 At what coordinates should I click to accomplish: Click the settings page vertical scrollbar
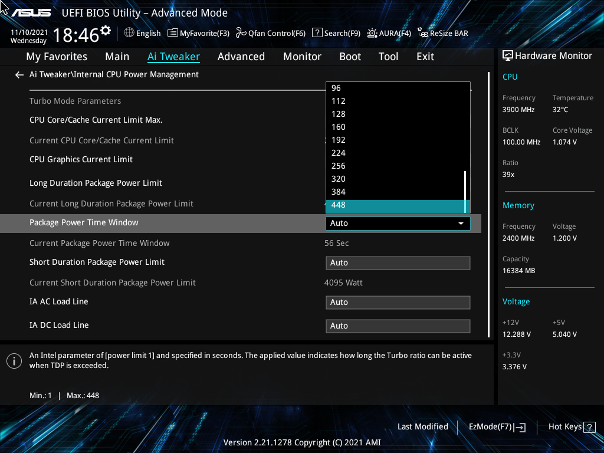click(488, 205)
